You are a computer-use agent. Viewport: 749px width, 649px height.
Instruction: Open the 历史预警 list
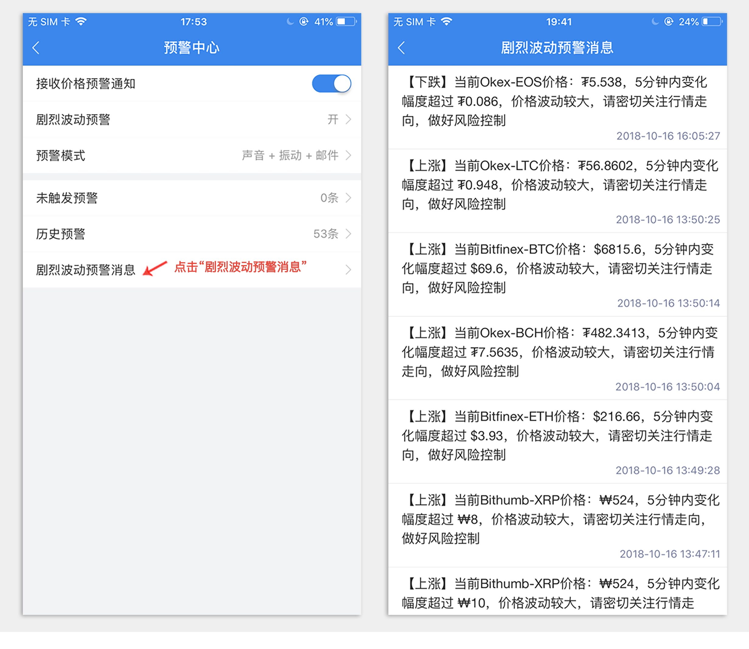[192, 233]
